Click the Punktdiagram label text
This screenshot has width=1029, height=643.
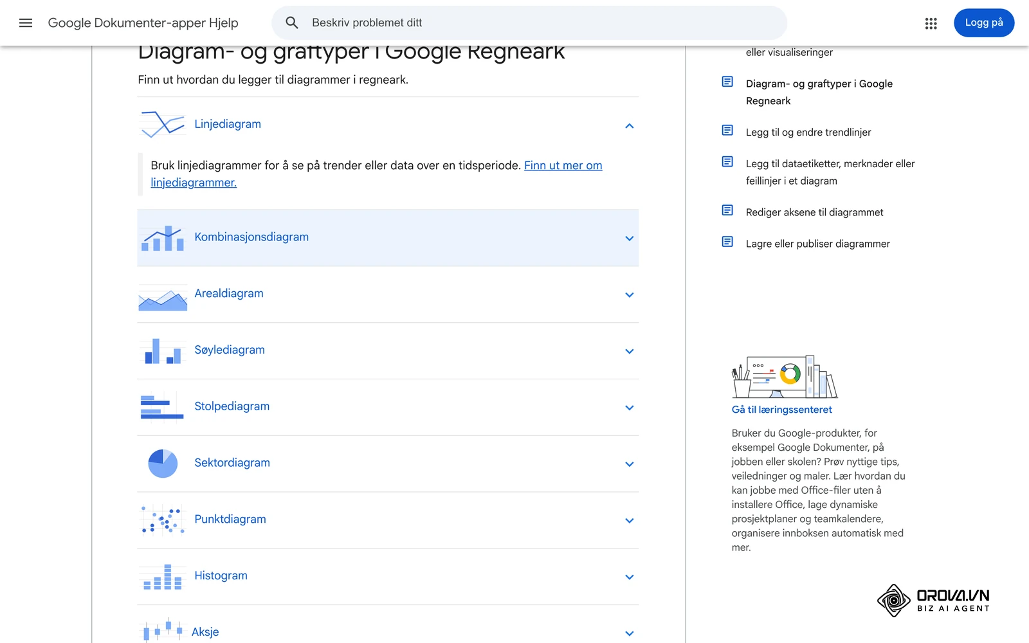pyautogui.click(x=230, y=520)
